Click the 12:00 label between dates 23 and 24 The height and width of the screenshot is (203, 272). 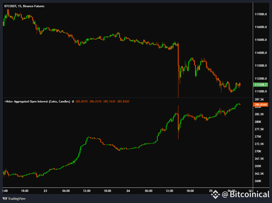[87, 191]
